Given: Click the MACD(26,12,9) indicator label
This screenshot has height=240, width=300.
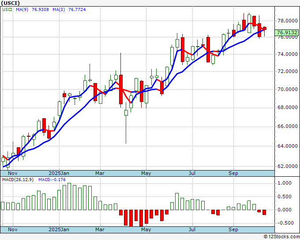Looking at the screenshot, I should (x=18, y=180).
